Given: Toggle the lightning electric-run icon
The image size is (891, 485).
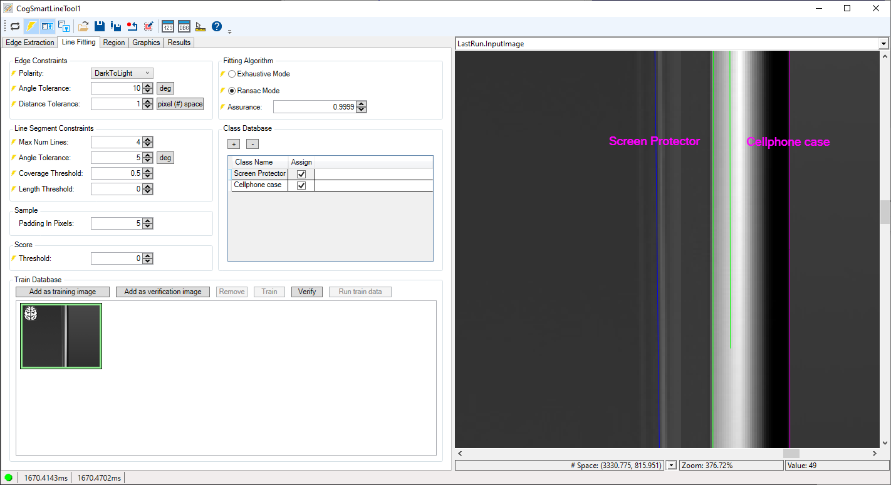Looking at the screenshot, I should pyautogui.click(x=31, y=26).
